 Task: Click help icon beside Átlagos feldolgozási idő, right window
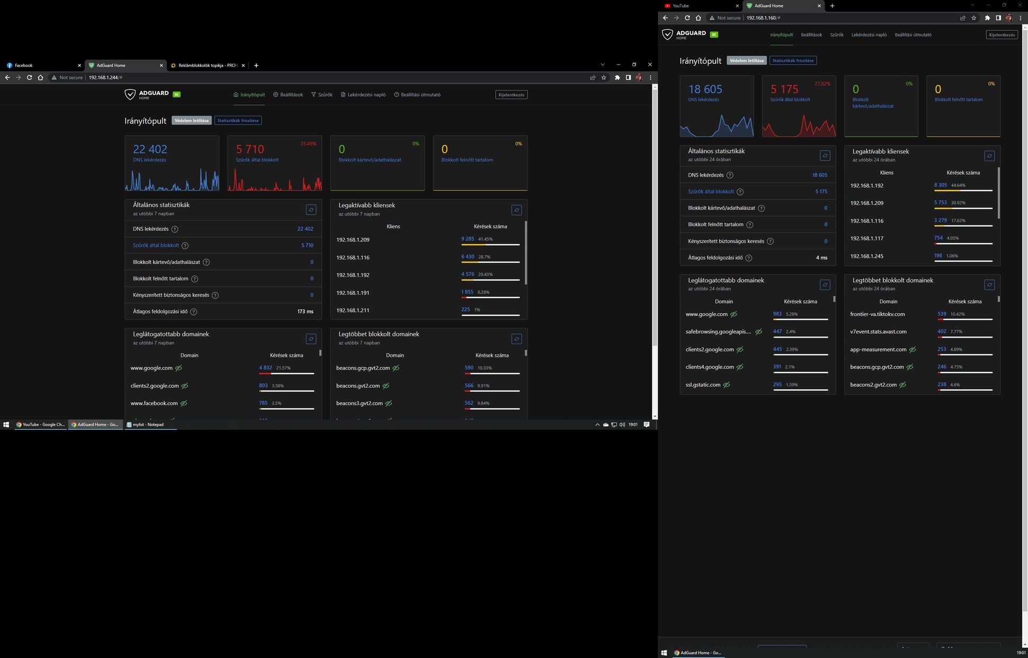coord(748,258)
